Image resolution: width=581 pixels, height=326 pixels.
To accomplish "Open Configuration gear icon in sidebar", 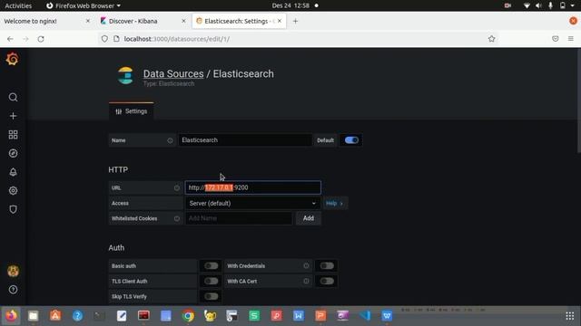I will tap(13, 191).
